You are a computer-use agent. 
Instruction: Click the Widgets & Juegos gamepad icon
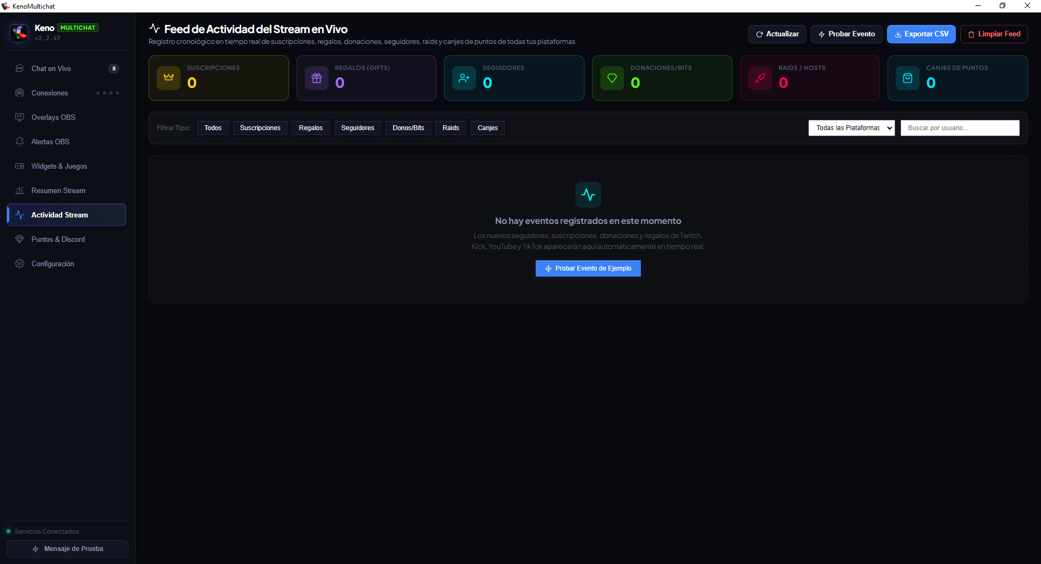(20, 166)
